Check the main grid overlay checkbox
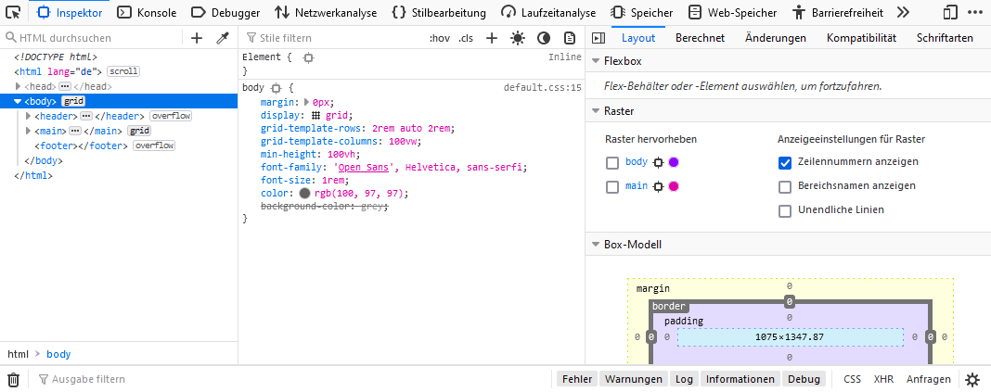The height and width of the screenshot is (392, 991). [612, 187]
